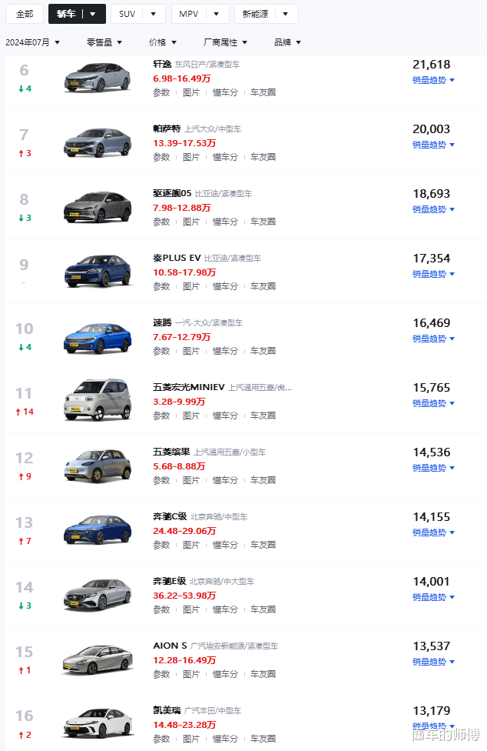Open 懂车分 for 驱逐舰05
The image size is (487, 751).
[x=225, y=222]
